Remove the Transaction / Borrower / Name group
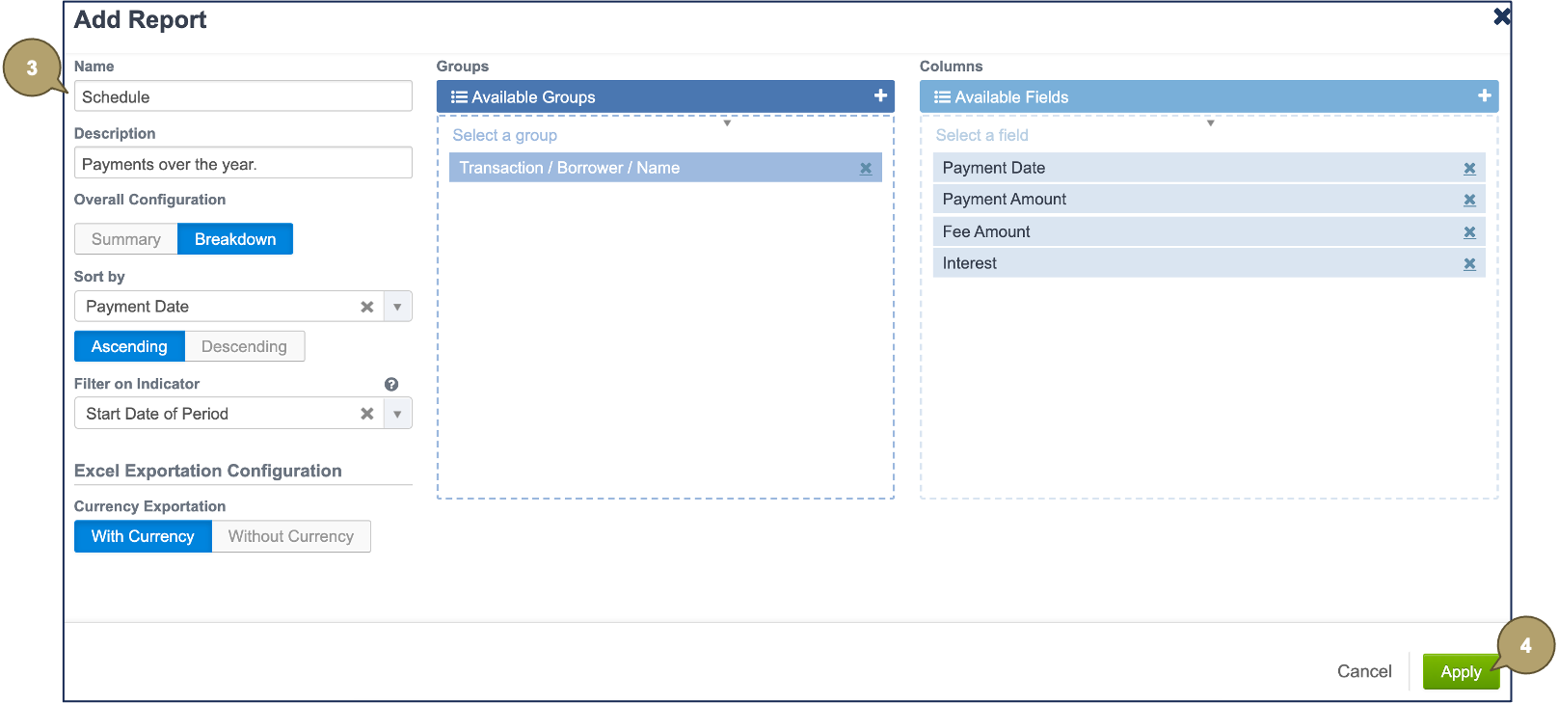 866,168
